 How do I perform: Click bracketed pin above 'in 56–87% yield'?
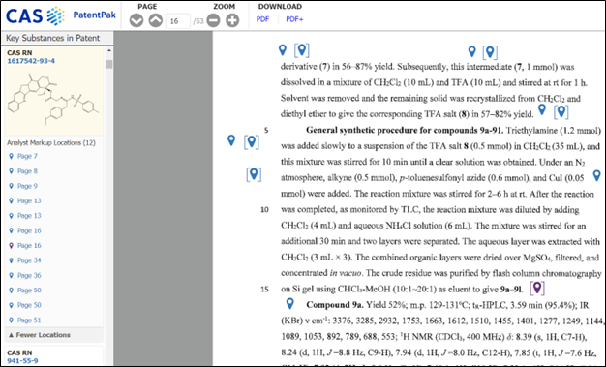[302, 50]
